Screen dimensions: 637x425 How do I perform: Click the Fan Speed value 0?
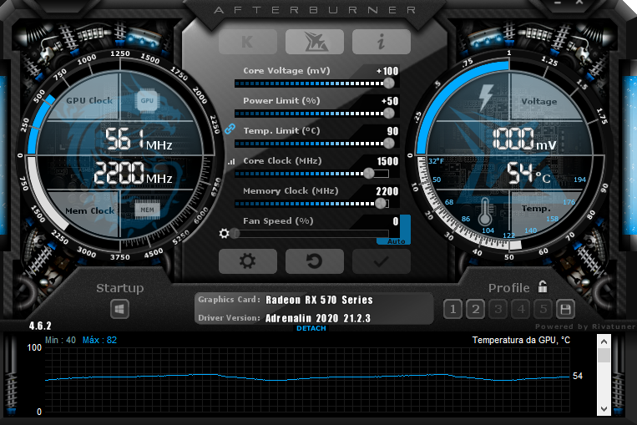396,221
